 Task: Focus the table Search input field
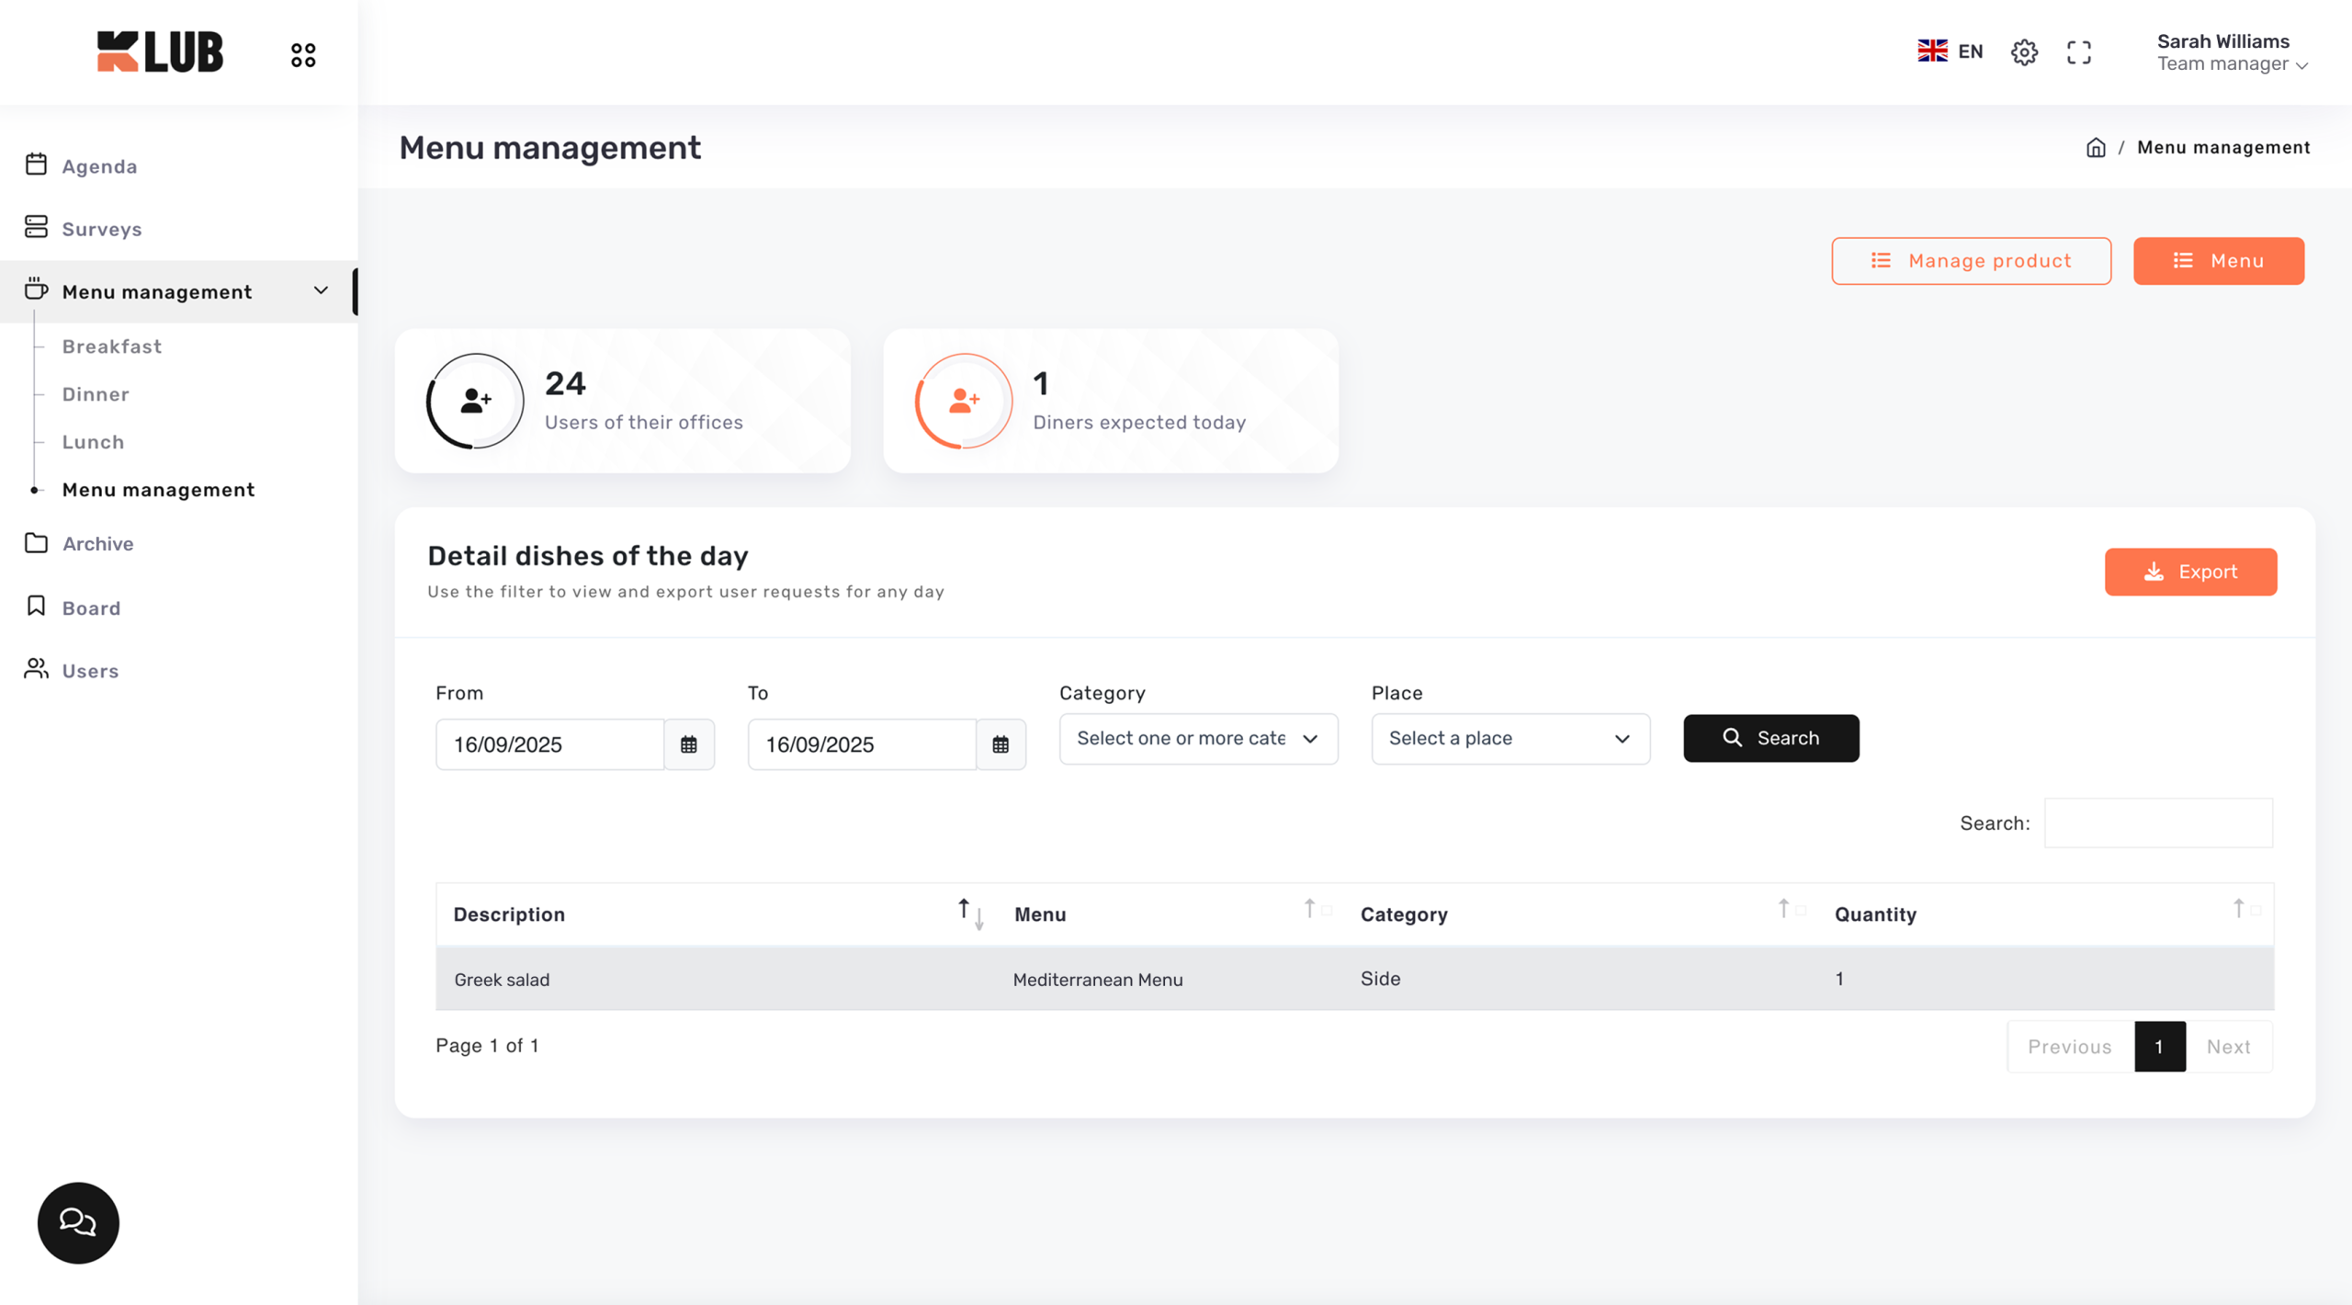[2157, 823]
